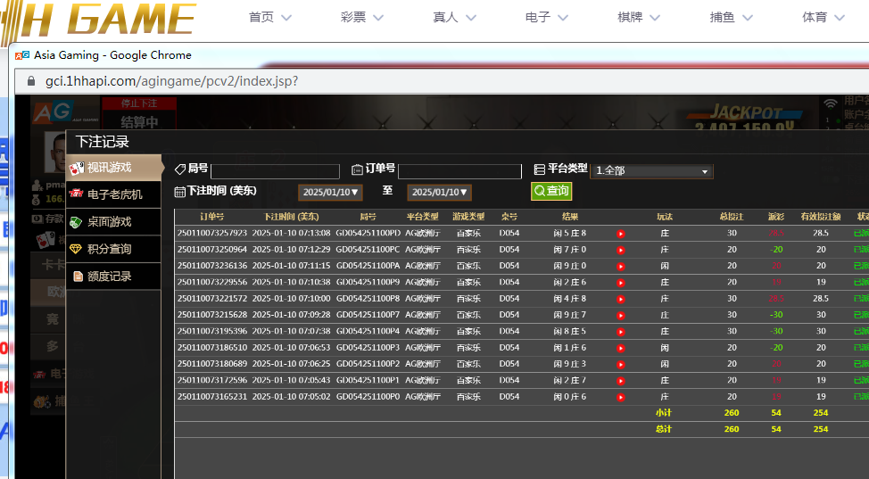The image size is (869, 479).
Task: Click the AG logo in game header
Action: (53, 112)
